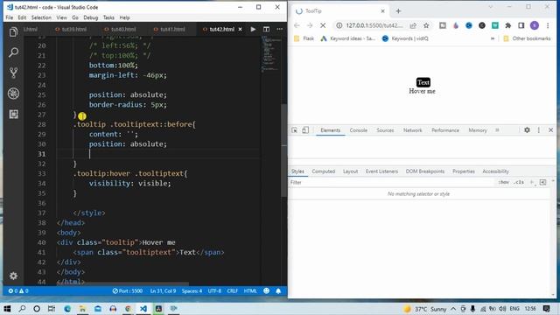Open the Edit menu in VS Code
The image size is (560, 315).
pos(22,17)
